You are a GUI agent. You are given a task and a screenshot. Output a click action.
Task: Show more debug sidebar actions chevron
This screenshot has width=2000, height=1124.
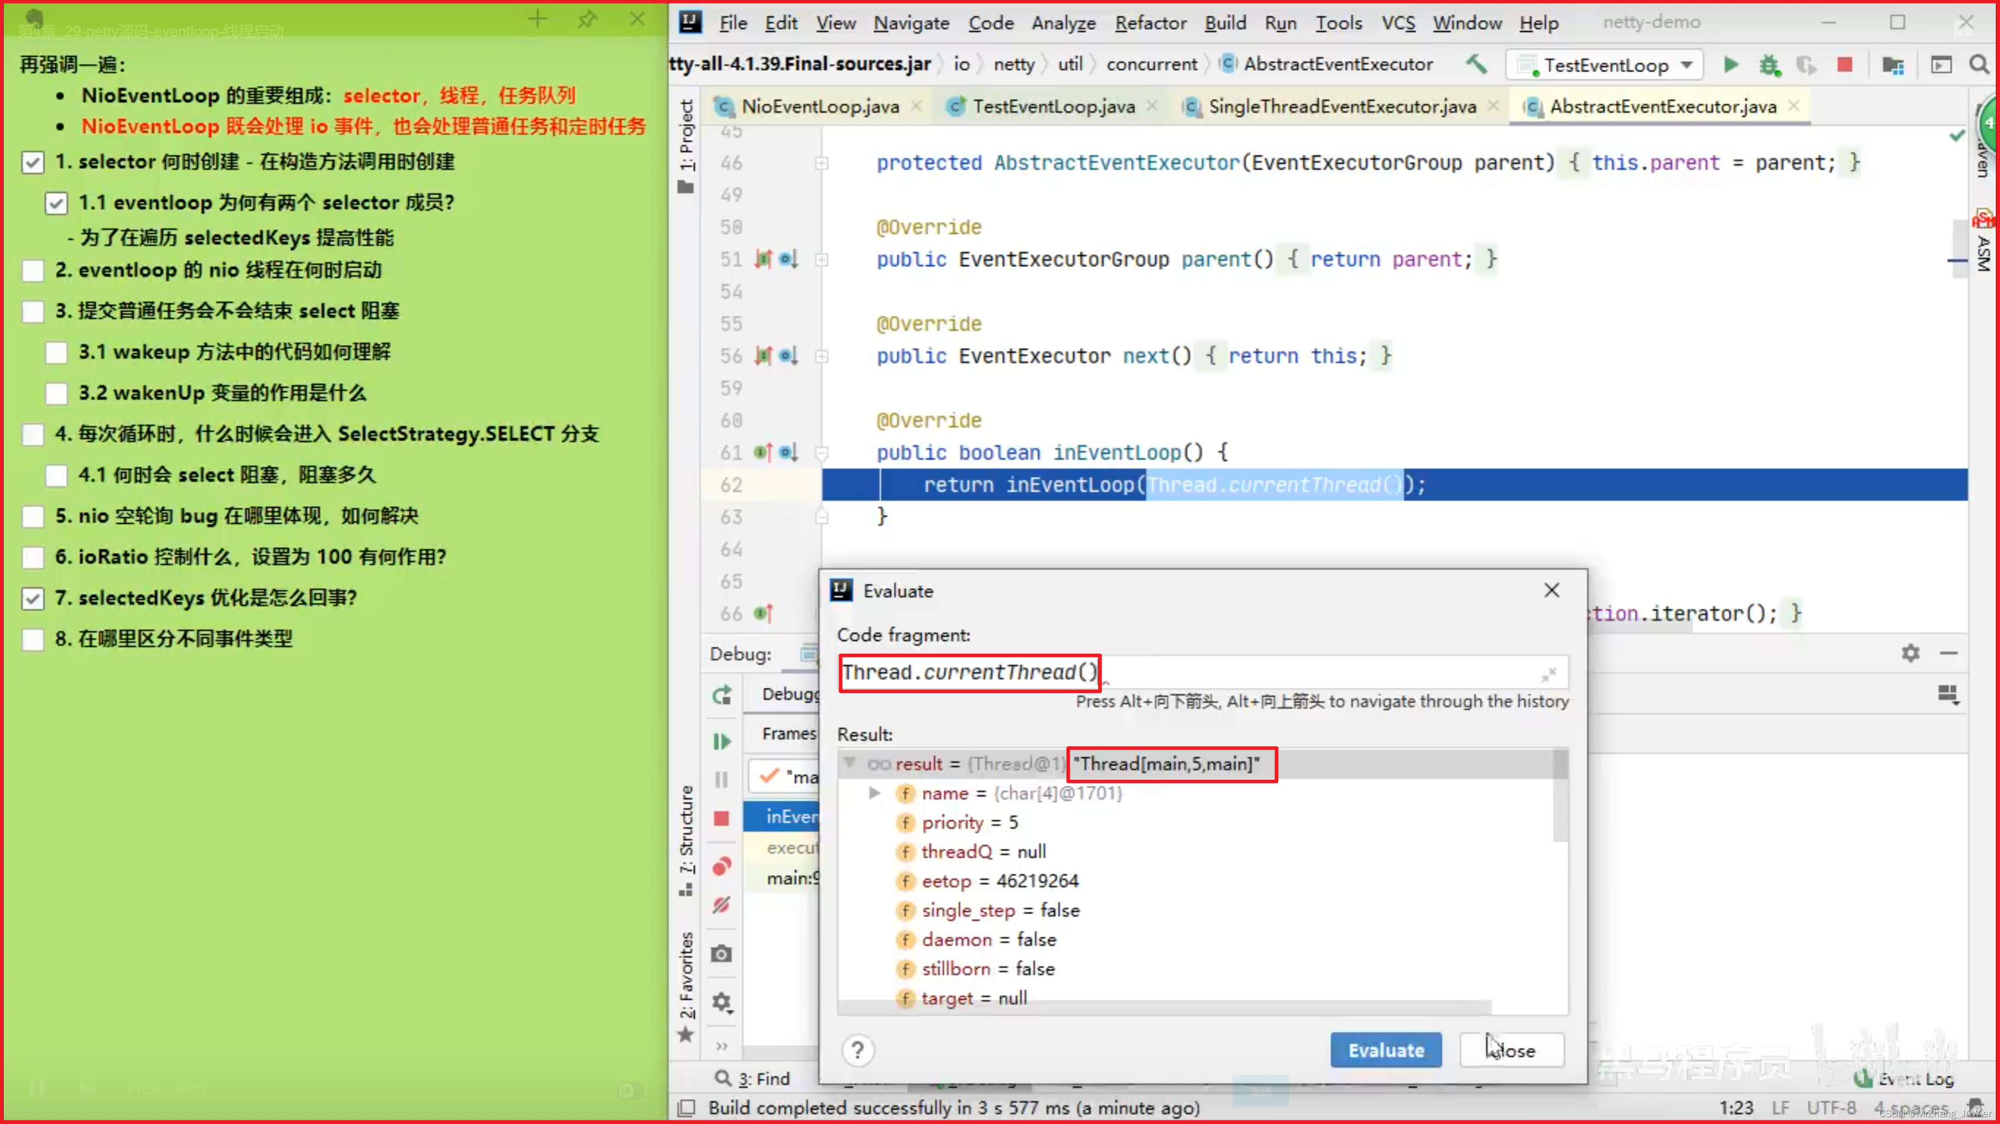click(x=722, y=1046)
